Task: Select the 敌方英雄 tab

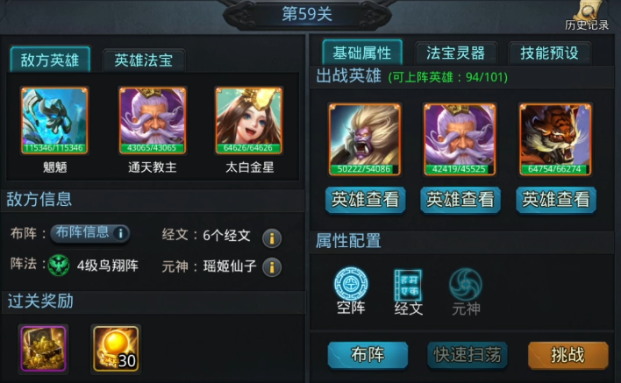Action: click(x=50, y=60)
